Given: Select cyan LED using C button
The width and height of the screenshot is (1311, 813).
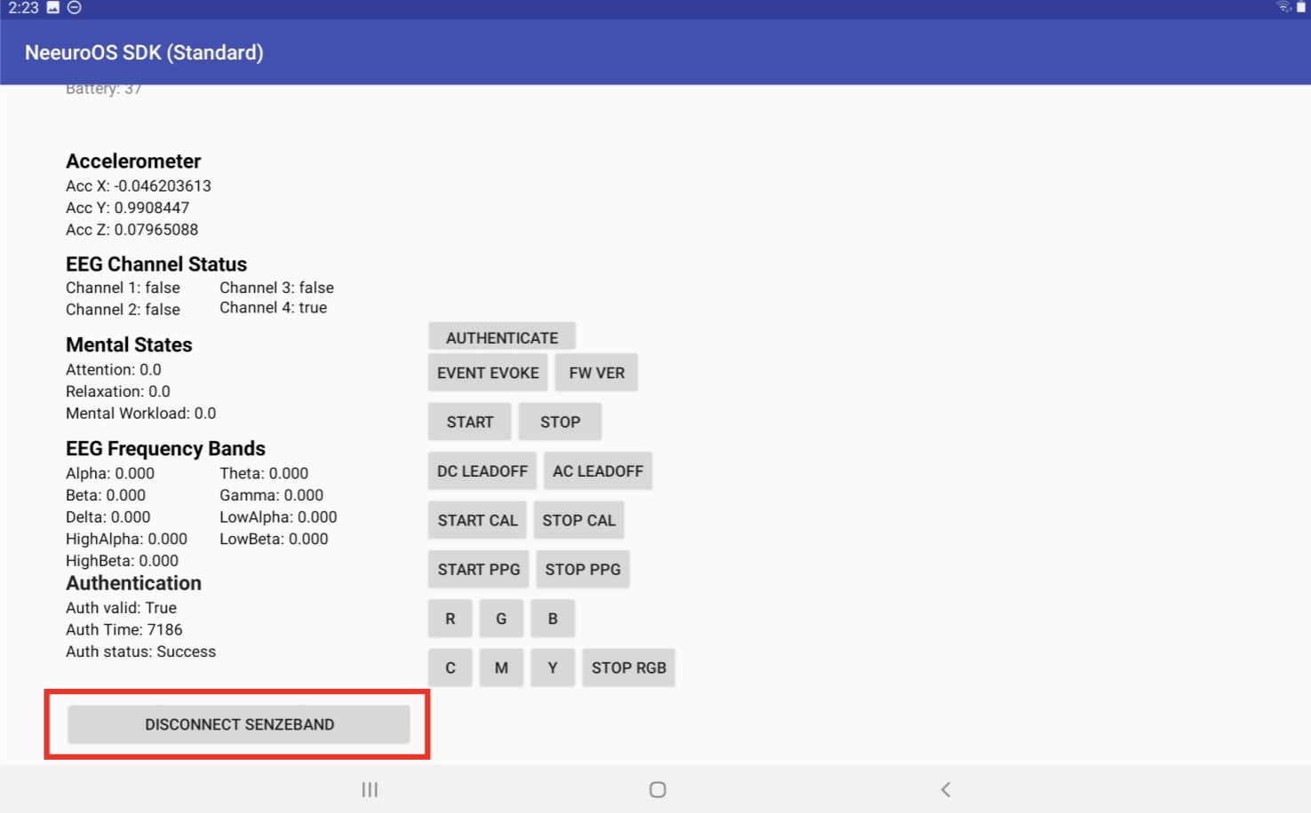Looking at the screenshot, I should tap(449, 667).
